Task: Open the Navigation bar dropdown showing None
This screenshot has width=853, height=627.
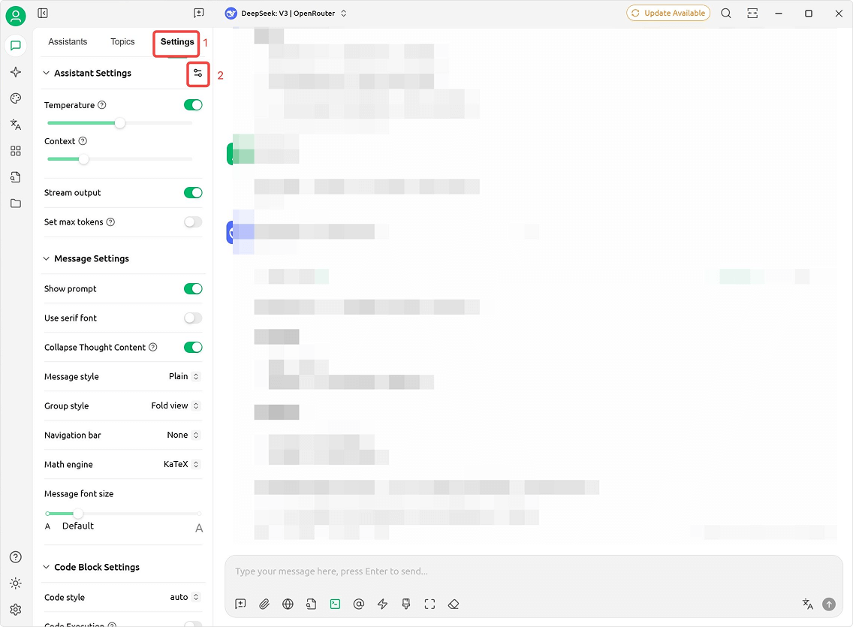Action: 183,435
